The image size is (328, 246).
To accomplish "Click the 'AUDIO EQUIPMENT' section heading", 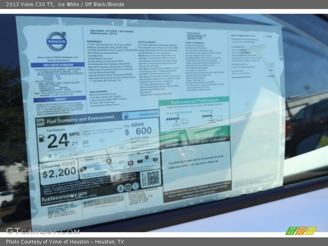I will [98, 91].
